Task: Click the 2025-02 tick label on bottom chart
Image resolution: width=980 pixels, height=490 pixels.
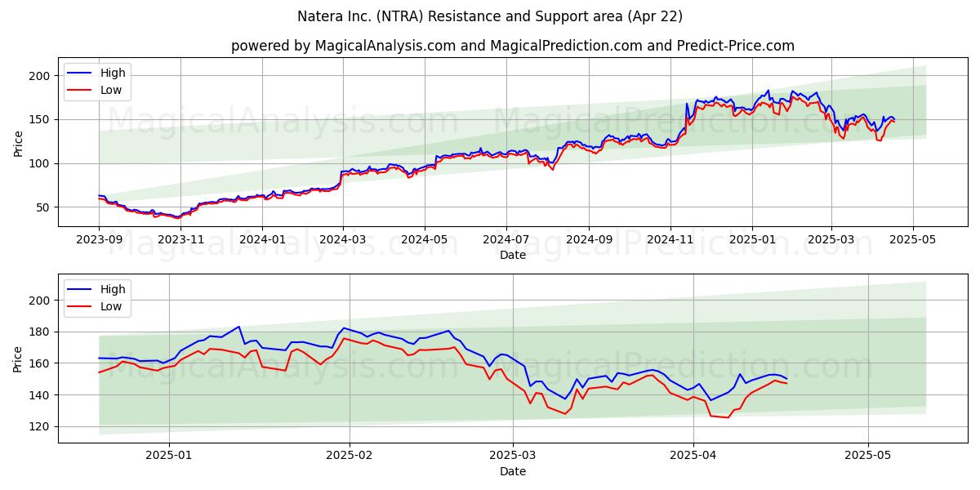Action: (x=350, y=457)
